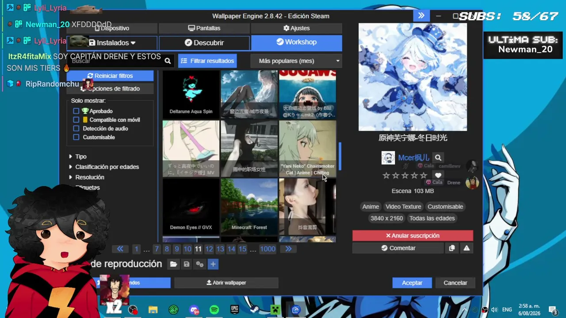Select the Minecraft: Forest wallpaper
The height and width of the screenshot is (318, 566).
point(249,206)
